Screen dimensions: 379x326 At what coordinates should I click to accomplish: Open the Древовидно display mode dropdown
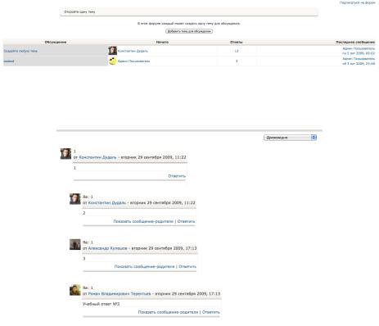pyautogui.click(x=290, y=138)
